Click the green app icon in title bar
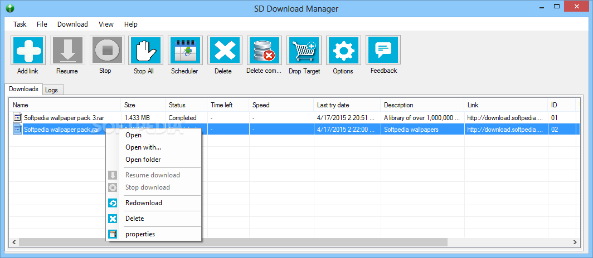Image resolution: width=593 pixels, height=258 pixels. [x=11, y=8]
